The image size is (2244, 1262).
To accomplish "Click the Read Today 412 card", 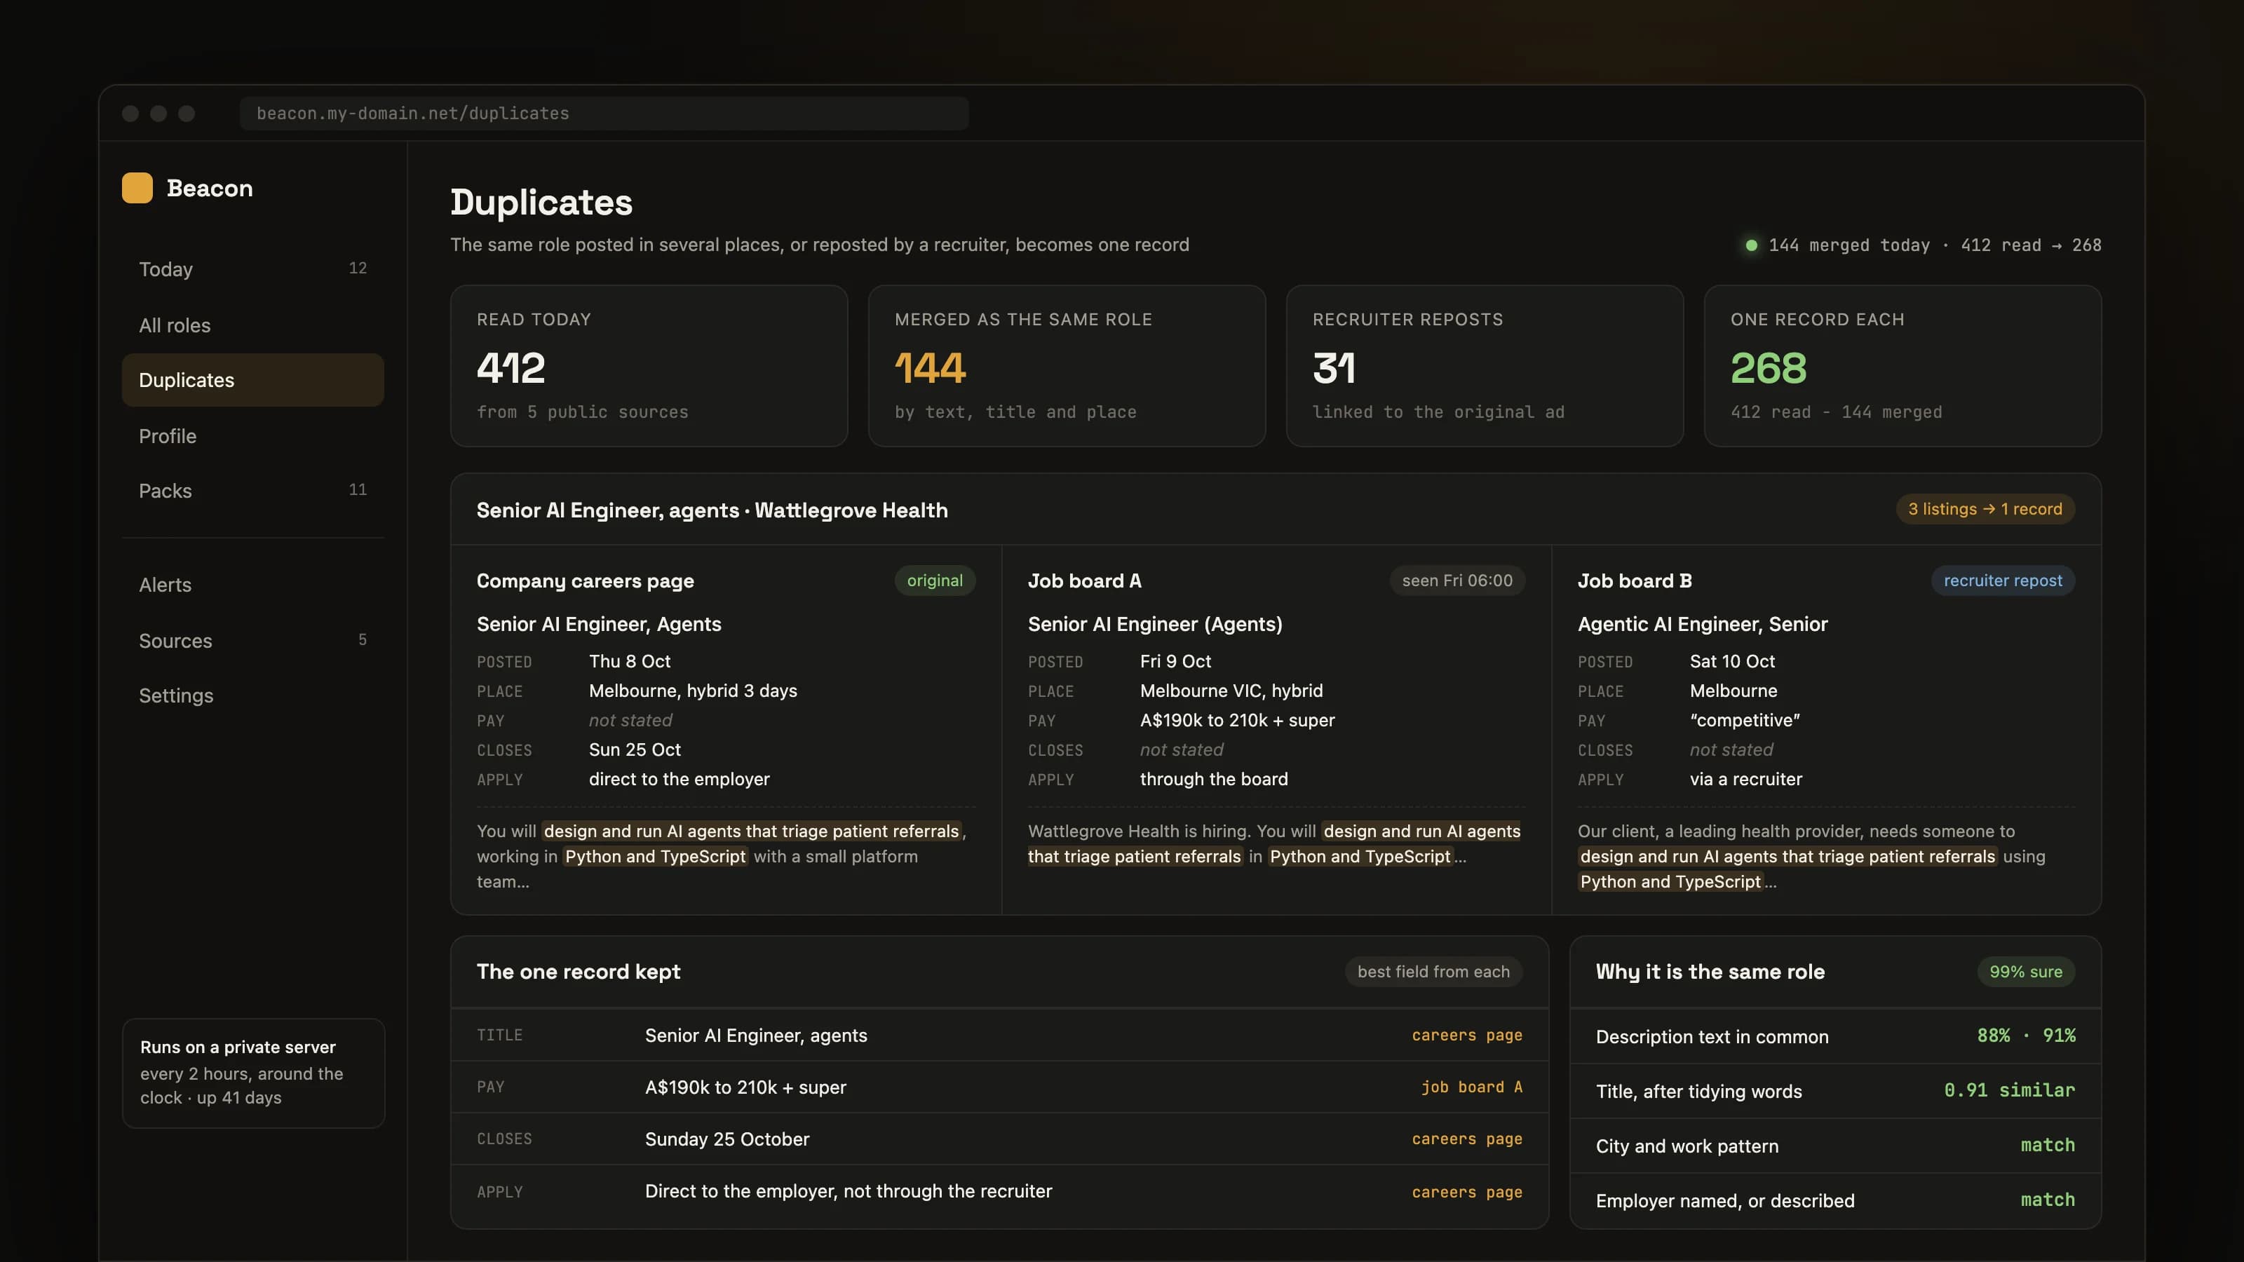I will click(x=649, y=366).
